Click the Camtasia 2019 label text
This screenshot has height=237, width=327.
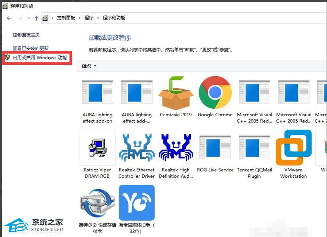pos(176,115)
